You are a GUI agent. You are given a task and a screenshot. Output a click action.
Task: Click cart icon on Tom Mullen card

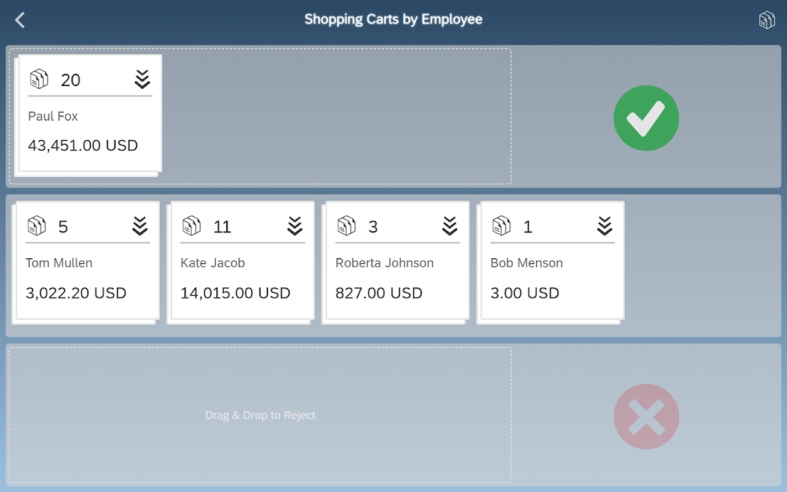pos(37,226)
